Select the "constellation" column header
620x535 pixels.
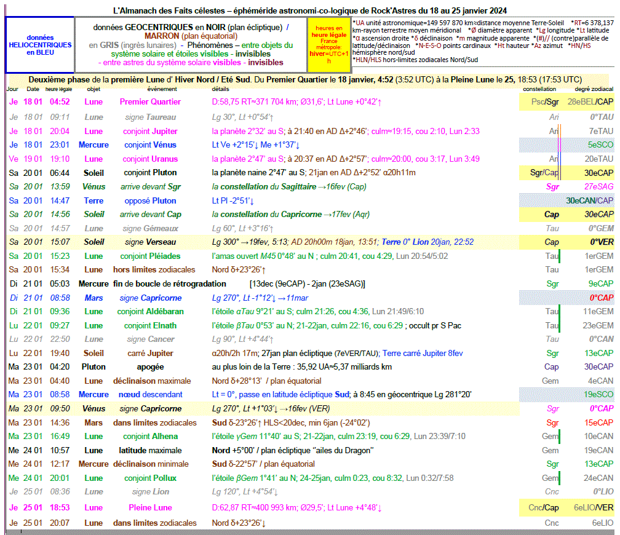pyautogui.click(x=539, y=89)
